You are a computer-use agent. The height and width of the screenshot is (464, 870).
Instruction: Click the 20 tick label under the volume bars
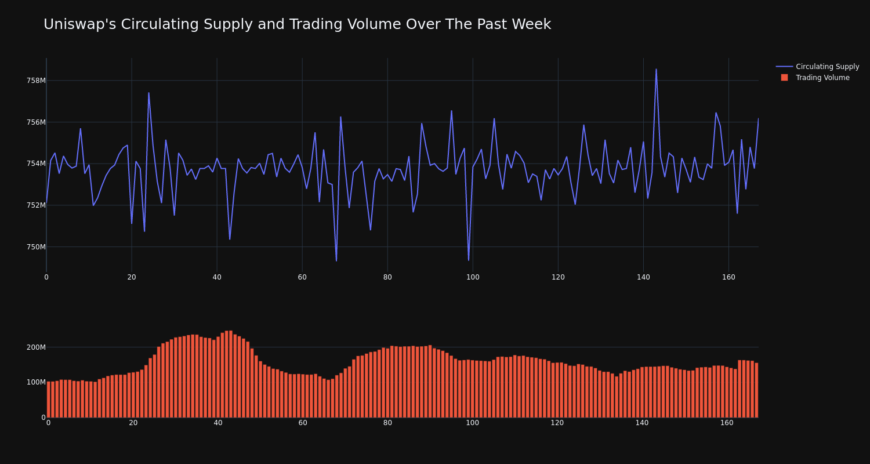coord(133,423)
